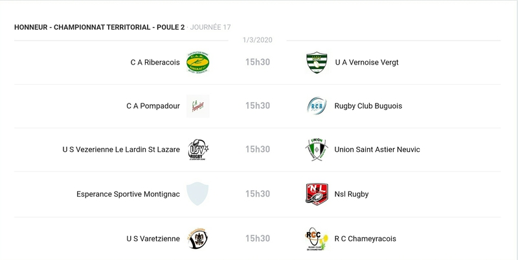Click the Union Saint Astier Neuvic crest
Viewport: 518px width, 260px height.
(317, 149)
